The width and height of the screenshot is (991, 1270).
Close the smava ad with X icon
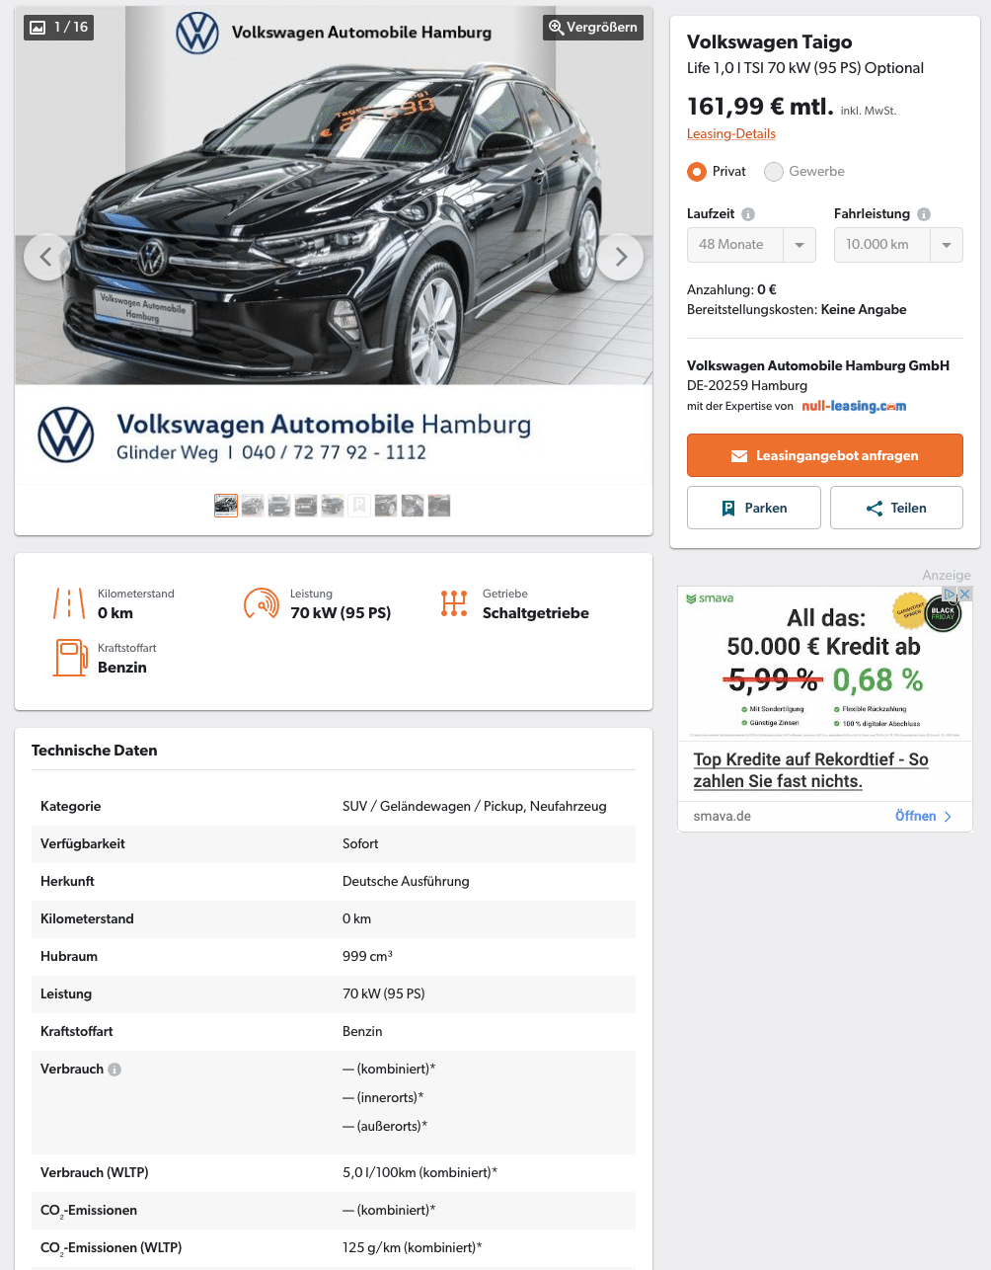point(965,594)
